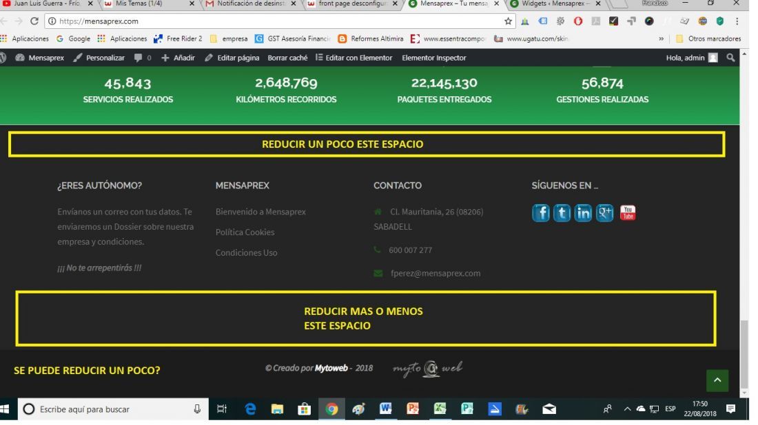Open the Google Plus social icon
Image resolution: width=758 pixels, height=425 pixels.
click(x=604, y=212)
